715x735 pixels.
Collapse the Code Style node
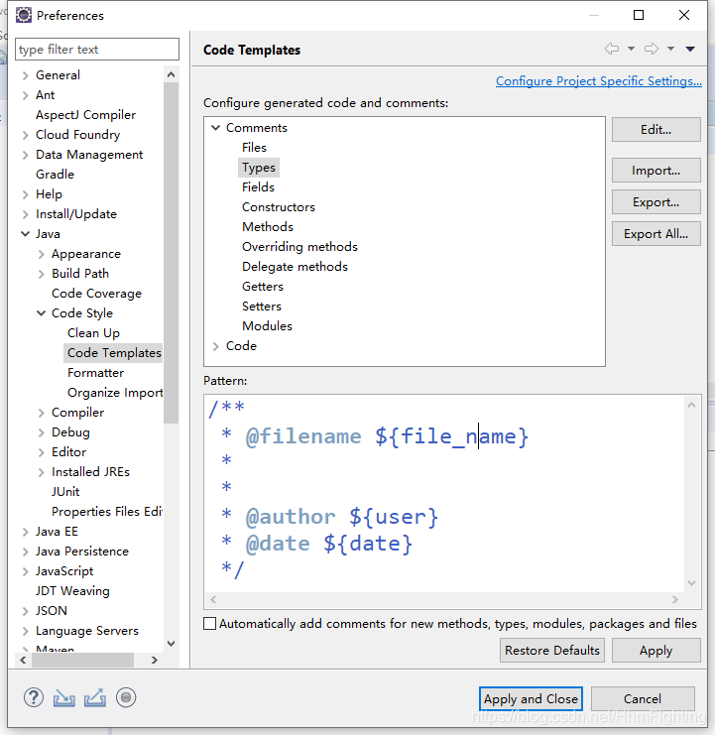click(42, 313)
